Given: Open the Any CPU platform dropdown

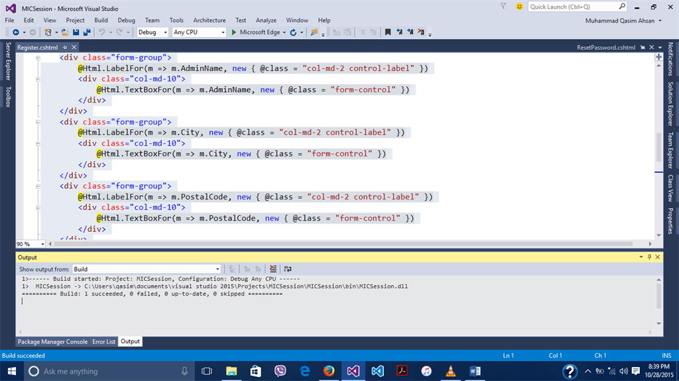Looking at the screenshot, I should point(199,32).
